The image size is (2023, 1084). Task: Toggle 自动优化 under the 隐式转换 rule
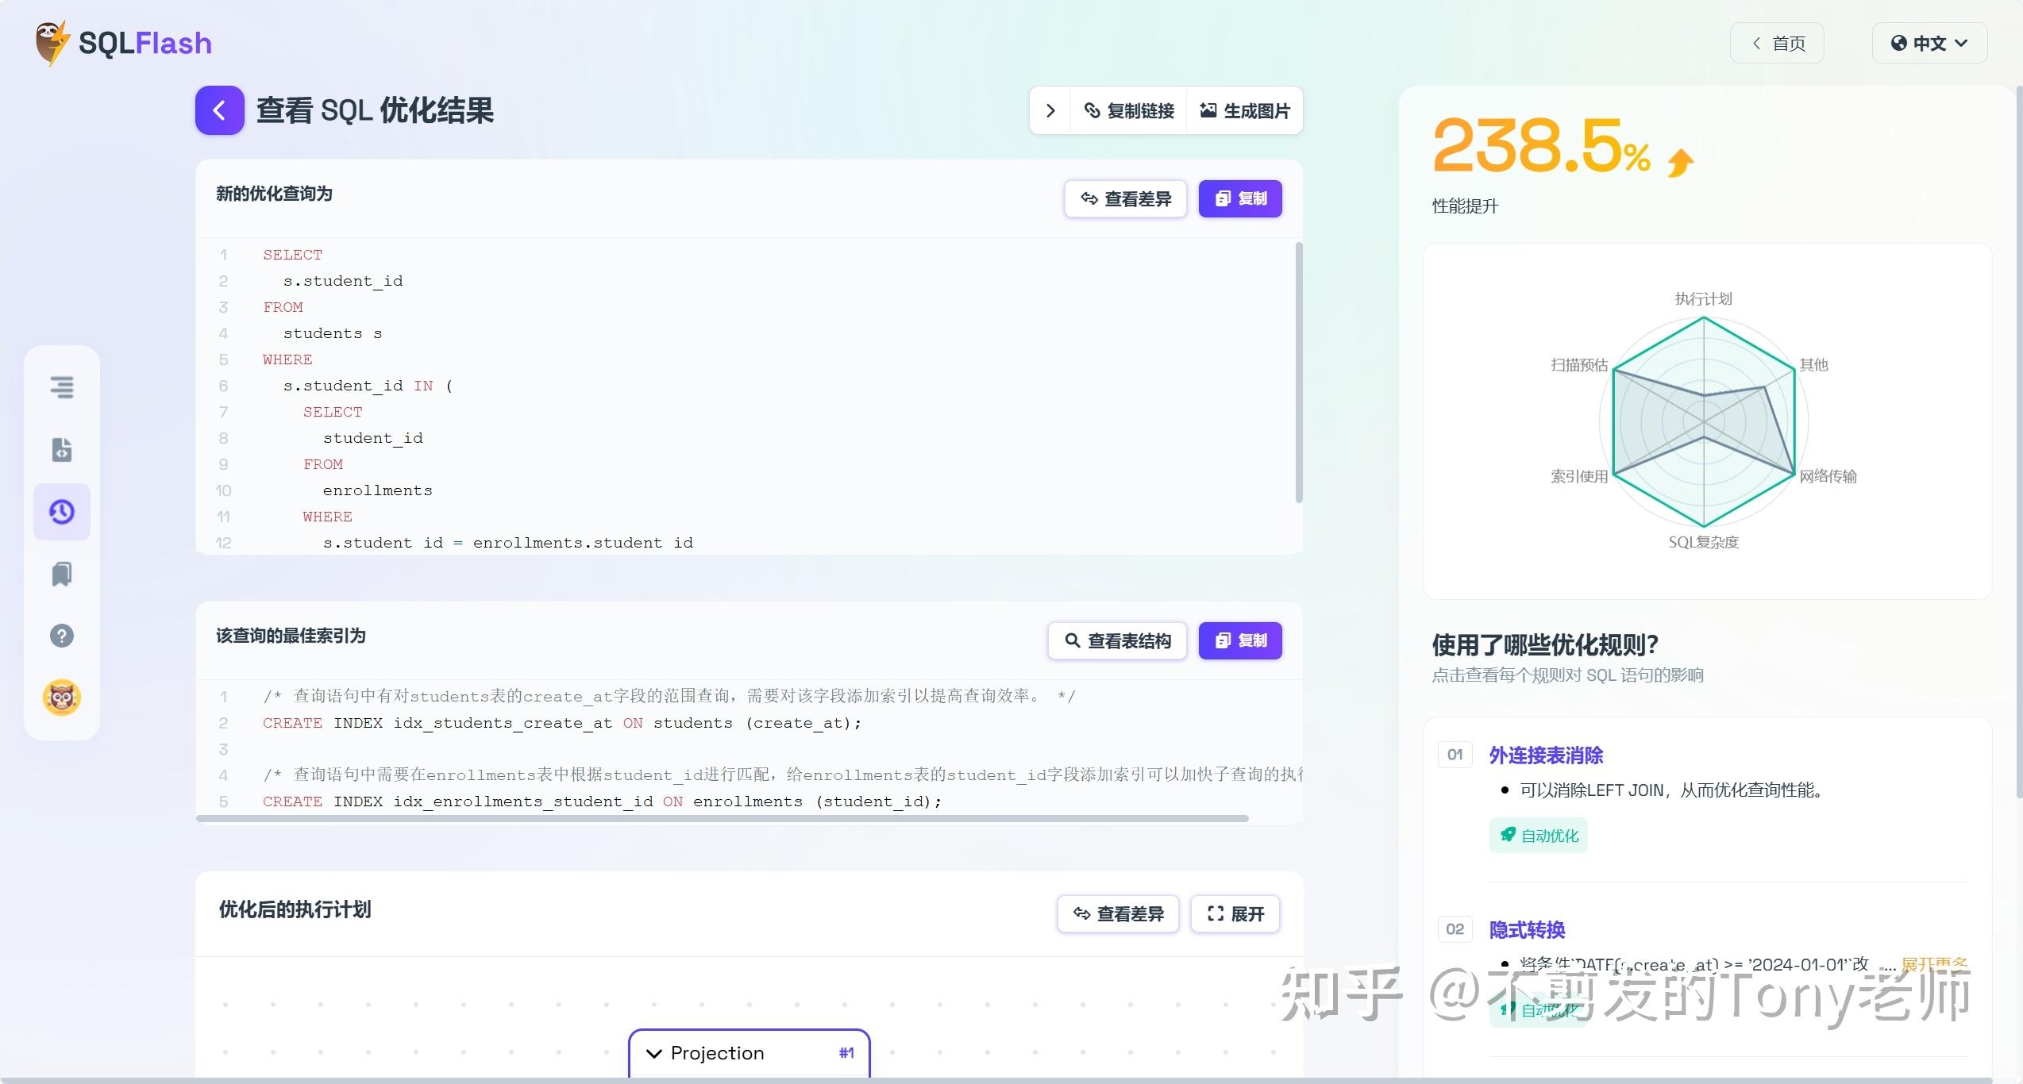(x=1538, y=1009)
